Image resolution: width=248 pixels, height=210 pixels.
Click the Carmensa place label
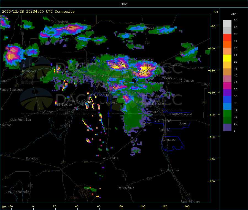click(x=169, y=140)
